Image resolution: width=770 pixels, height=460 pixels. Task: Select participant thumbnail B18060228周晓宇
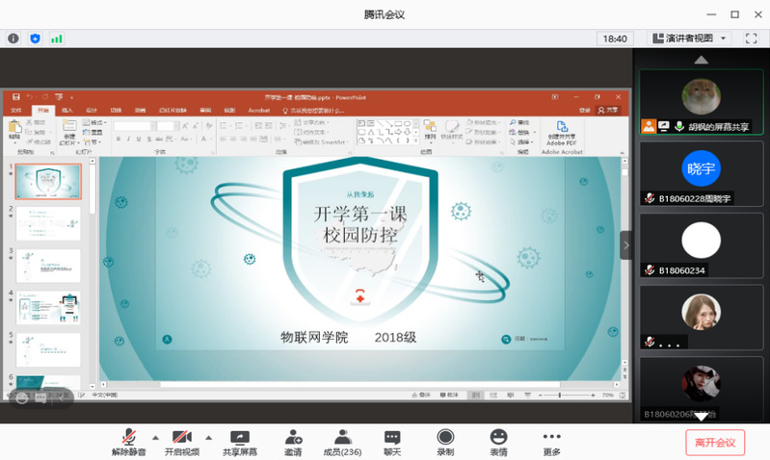point(701,172)
